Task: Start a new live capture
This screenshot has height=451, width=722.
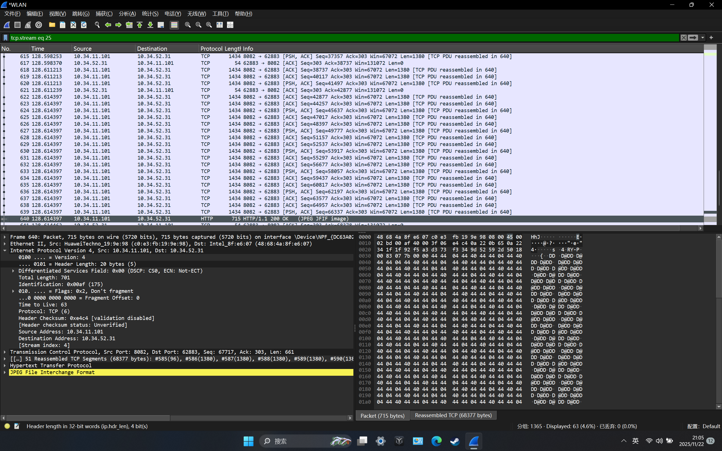Action: click(6, 25)
